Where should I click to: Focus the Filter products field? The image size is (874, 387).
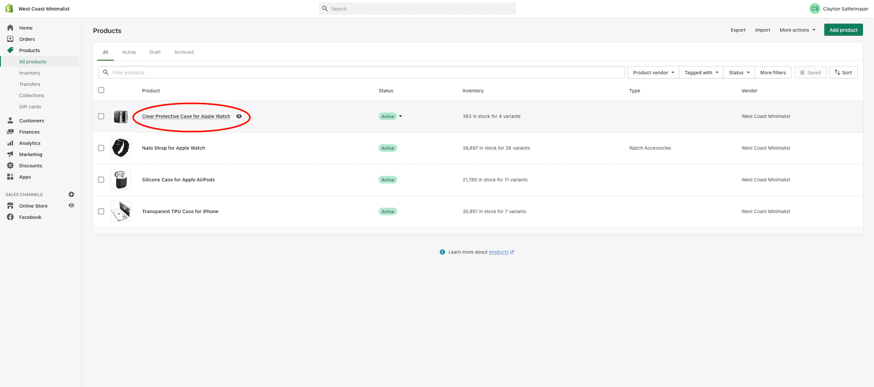(x=361, y=72)
